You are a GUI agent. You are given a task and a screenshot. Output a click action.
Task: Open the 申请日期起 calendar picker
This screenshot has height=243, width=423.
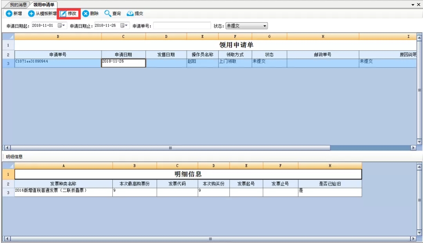point(62,25)
